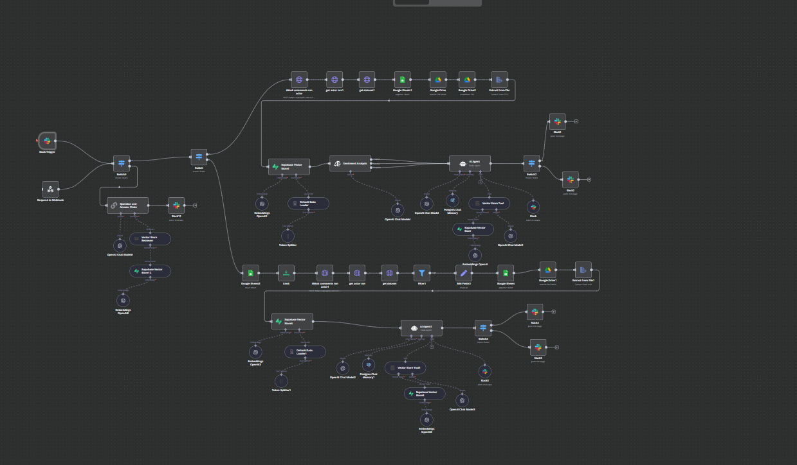
Task: Select the Supabase Vector Store12 sub-node
Action: click(150, 271)
